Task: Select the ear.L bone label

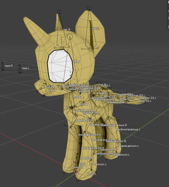Action: 96,29
